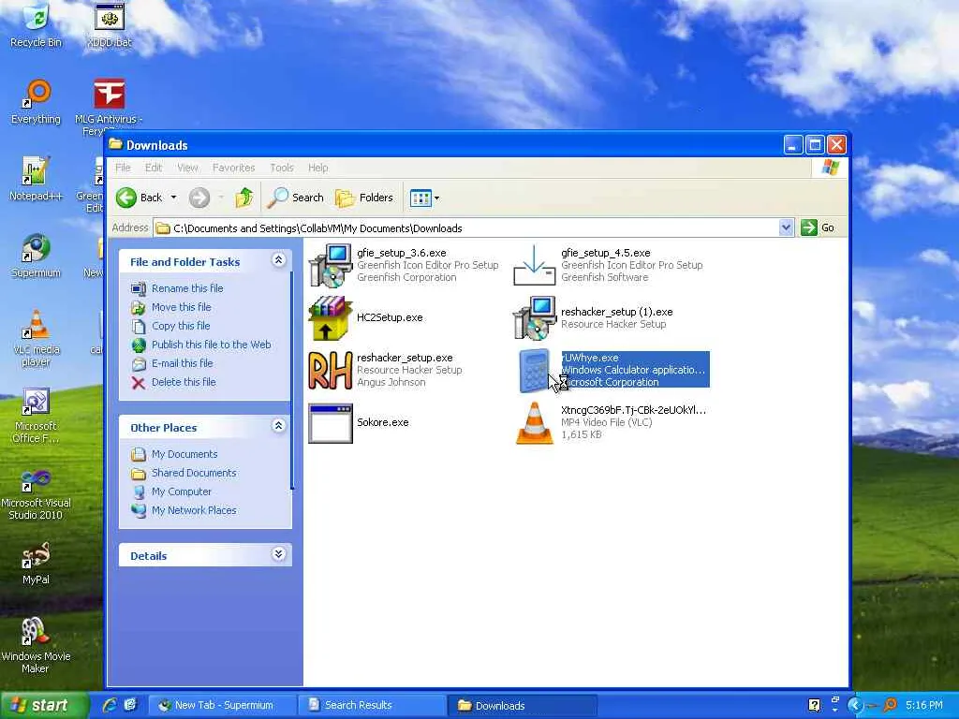Open the Views dropdown button
The width and height of the screenshot is (959, 719).
coord(424,198)
